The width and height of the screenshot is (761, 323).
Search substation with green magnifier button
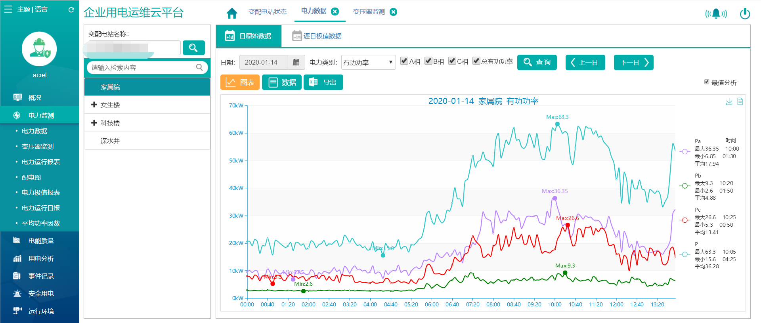pyautogui.click(x=194, y=48)
